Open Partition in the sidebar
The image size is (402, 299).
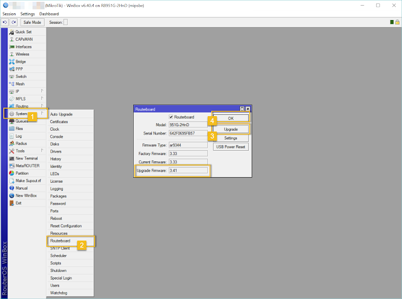coord(27,173)
